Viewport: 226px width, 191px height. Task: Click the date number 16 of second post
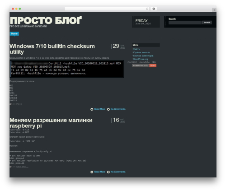pos(116,120)
